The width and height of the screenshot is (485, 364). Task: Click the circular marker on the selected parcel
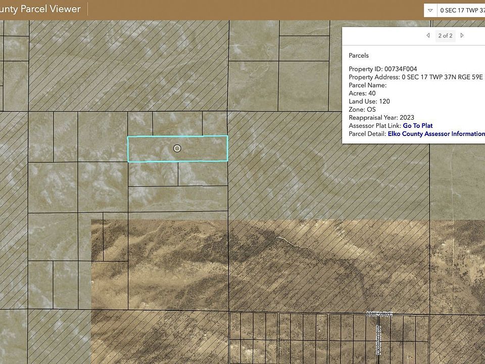[x=177, y=148]
